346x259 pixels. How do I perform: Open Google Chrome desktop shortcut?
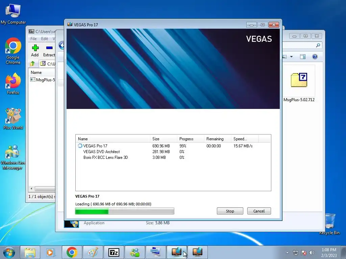13,51
